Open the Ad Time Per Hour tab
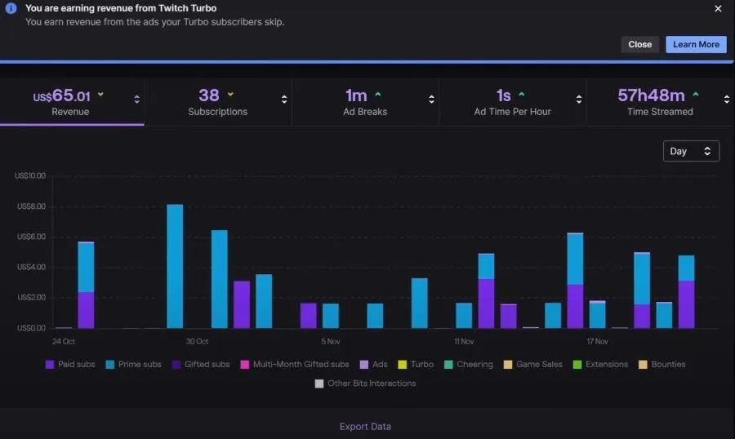This screenshot has width=735, height=439. (512, 102)
